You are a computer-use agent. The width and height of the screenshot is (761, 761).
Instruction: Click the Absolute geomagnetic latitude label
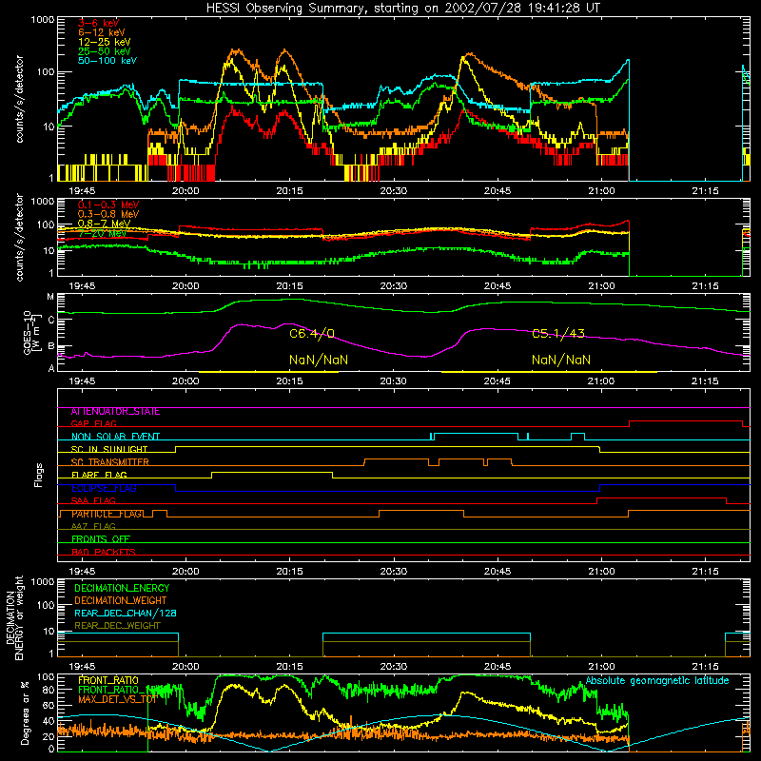(657, 681)
